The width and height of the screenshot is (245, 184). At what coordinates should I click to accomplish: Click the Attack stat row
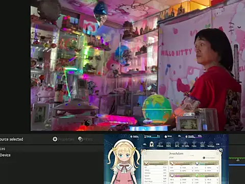coord(156,170)
